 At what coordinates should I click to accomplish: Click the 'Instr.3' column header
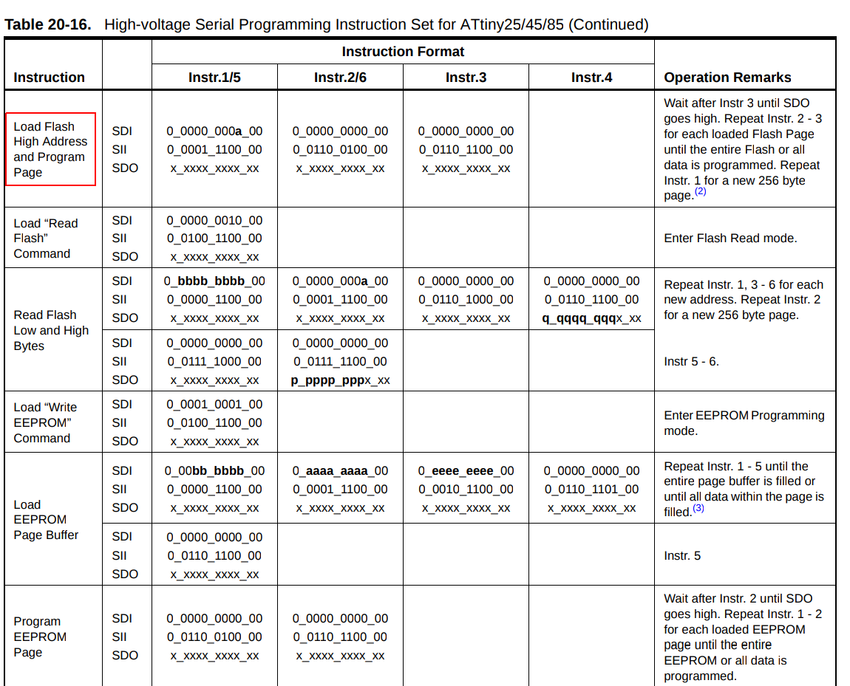(x=466, y=78)
